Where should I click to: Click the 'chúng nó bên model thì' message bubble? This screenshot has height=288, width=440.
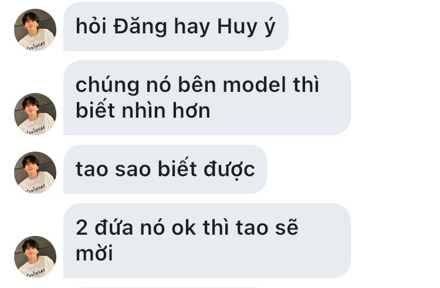click(x=207, y=98)
